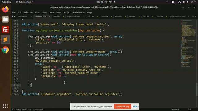The image size is (198, 111).
Task: Click add_setting method on line 128
Action: 61,52
